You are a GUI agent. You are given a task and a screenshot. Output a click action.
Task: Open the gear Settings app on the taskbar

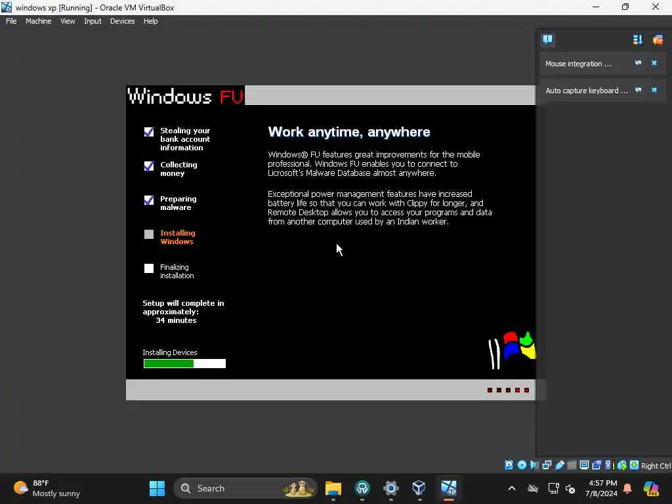(391, 488)
